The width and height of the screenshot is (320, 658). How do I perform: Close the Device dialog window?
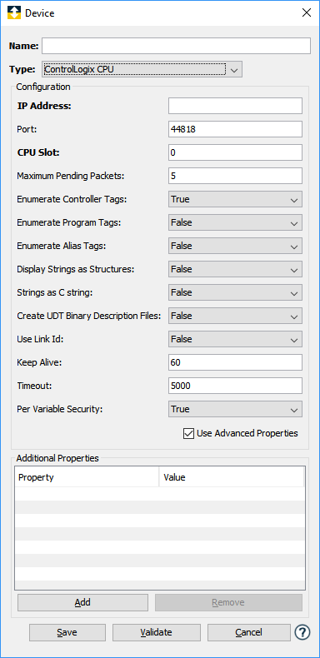pos(307,12)
